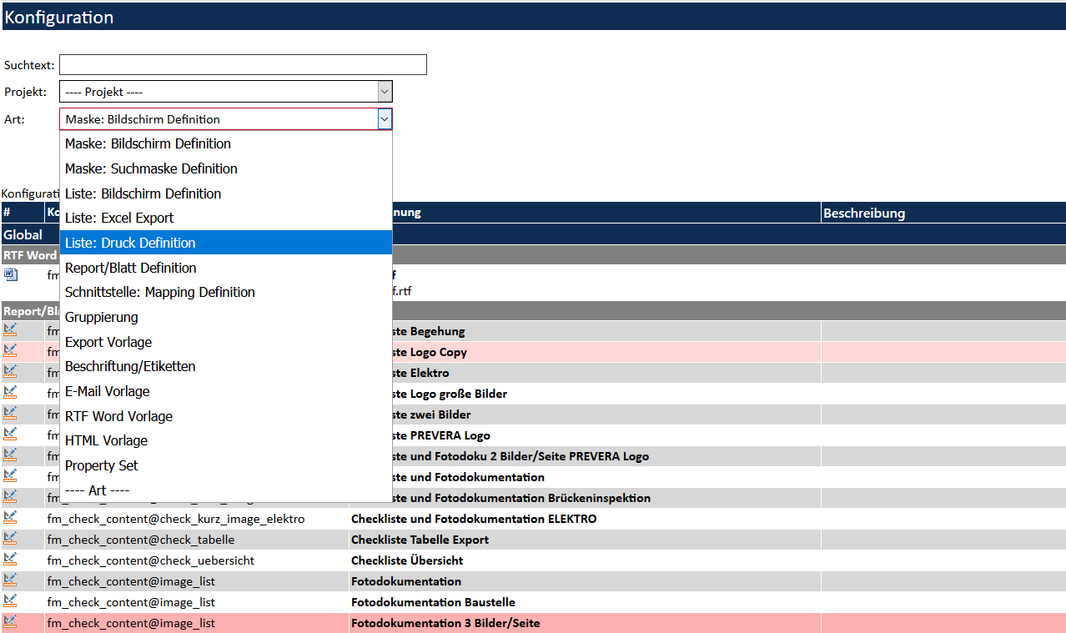Viewport: 1066px width, 633px height.
Task: Collapse the Art dropdown via its arrow
Action: (385, 119)
